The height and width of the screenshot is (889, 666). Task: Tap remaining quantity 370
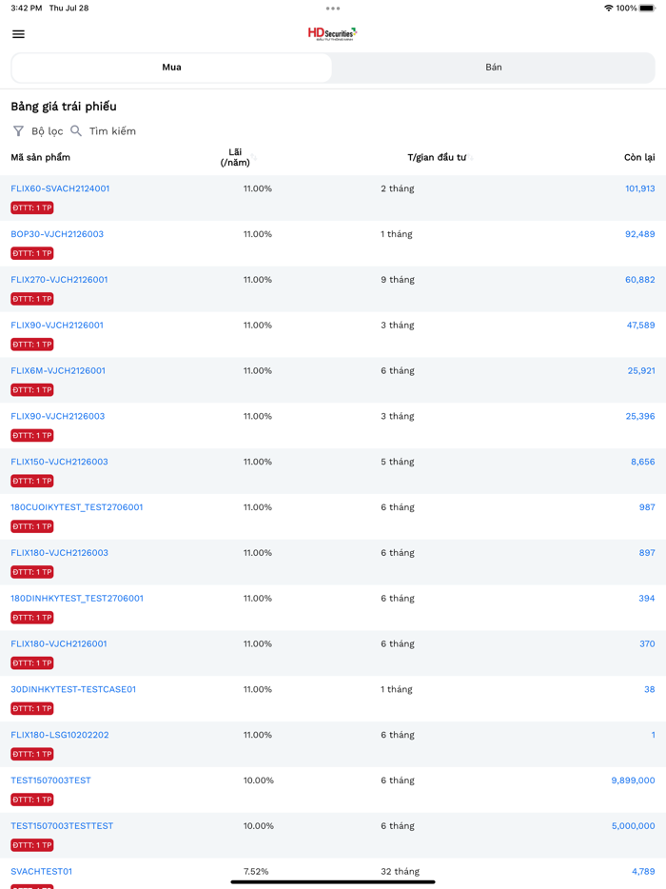647,644
